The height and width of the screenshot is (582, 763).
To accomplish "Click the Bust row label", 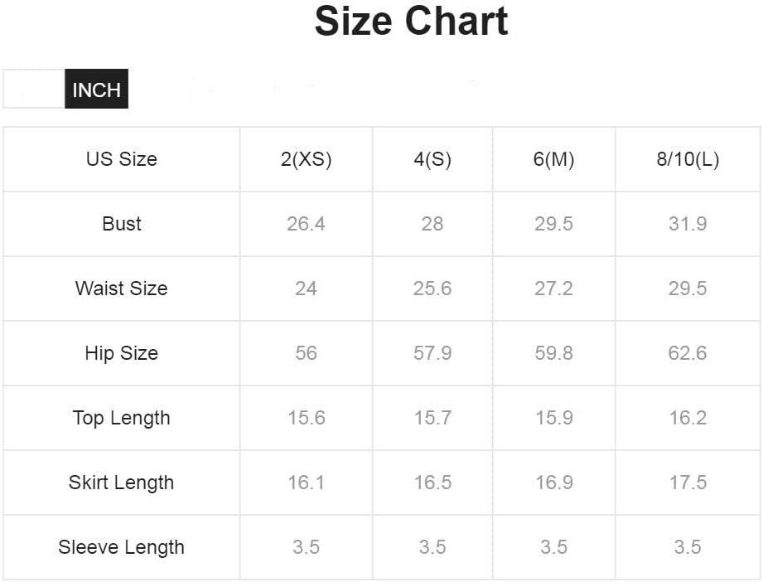I will click(122, 224).
